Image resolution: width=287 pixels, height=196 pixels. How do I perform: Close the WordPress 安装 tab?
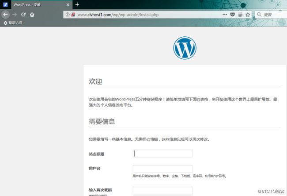pos(68,4)
